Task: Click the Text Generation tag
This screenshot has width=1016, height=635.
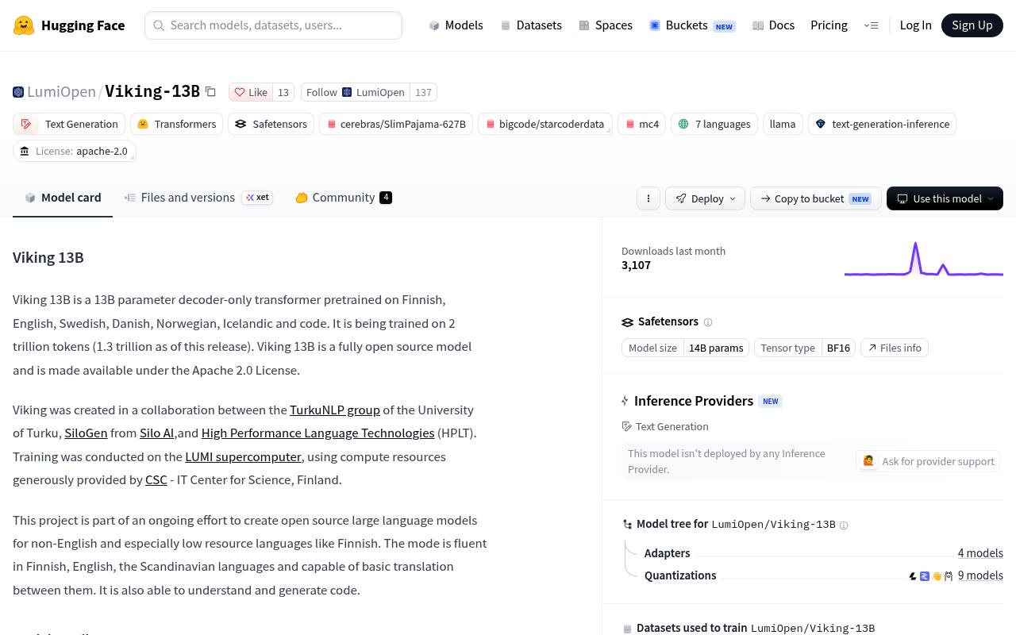Action: click(69, 124)
